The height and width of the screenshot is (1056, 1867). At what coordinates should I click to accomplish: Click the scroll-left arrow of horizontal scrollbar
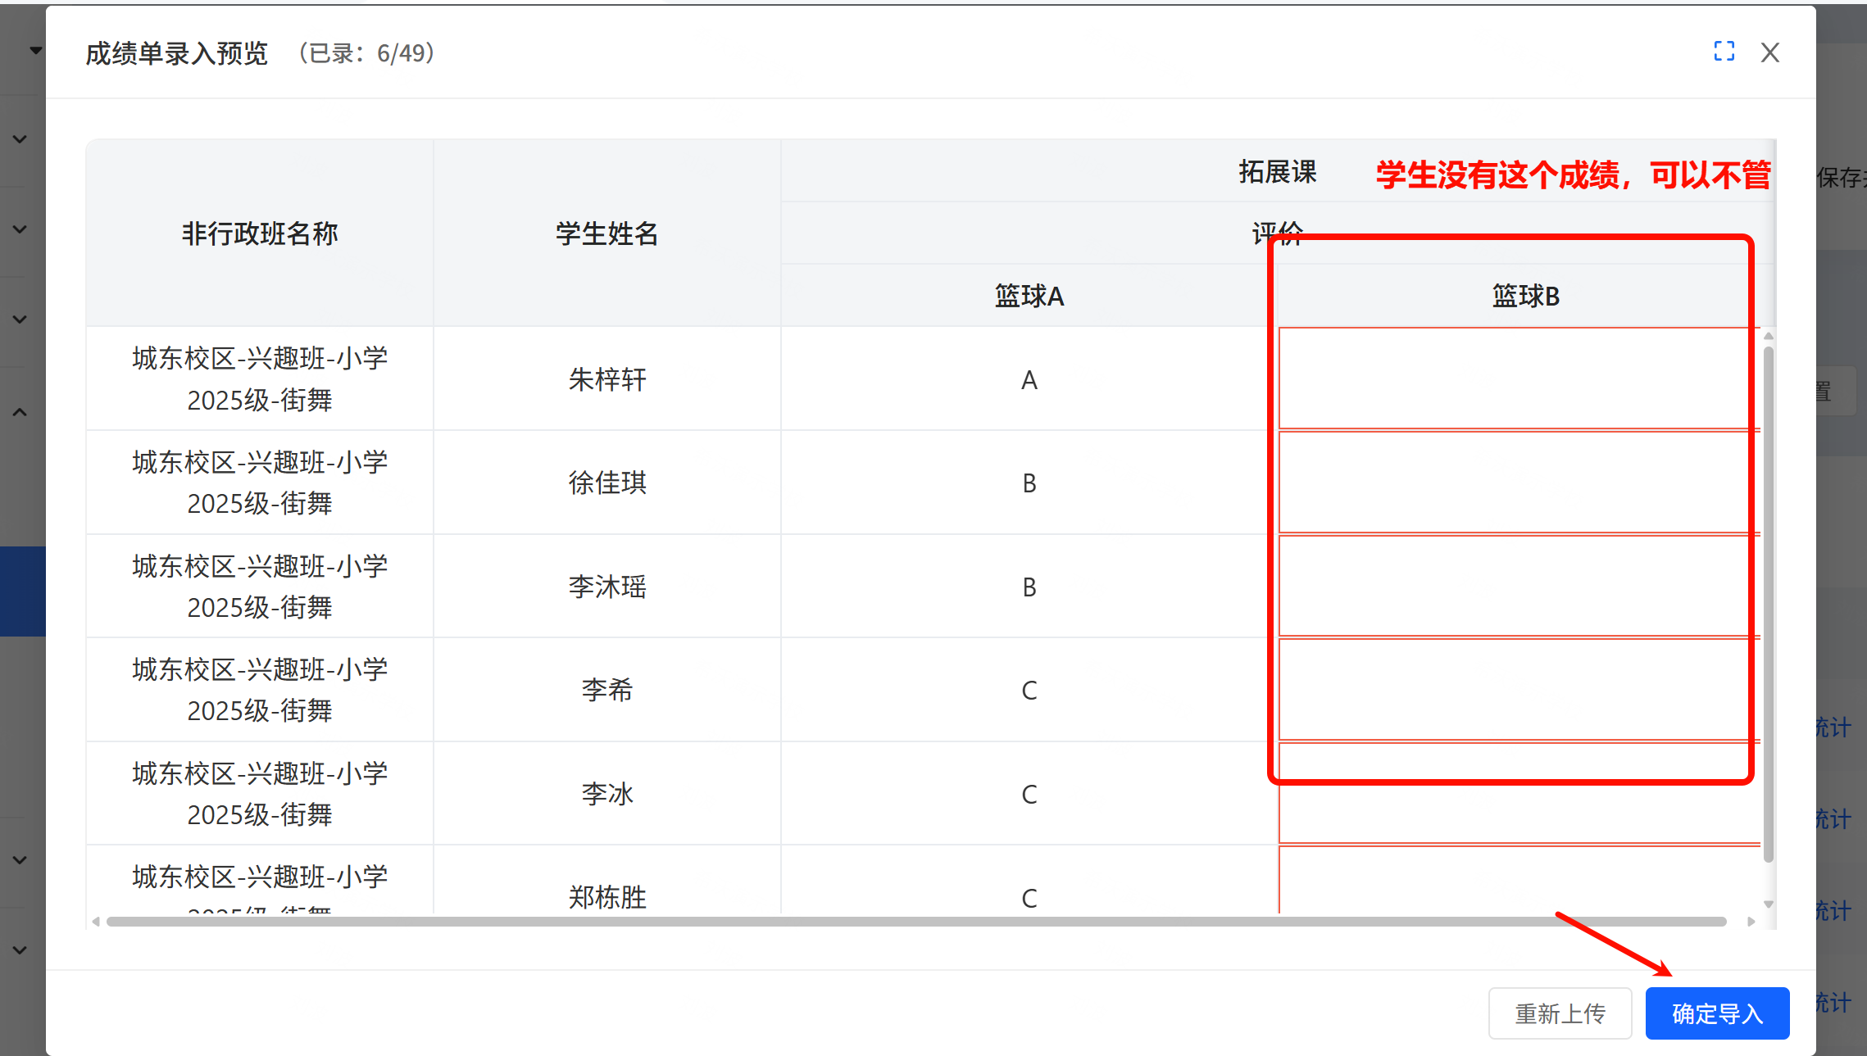point(96,922)
